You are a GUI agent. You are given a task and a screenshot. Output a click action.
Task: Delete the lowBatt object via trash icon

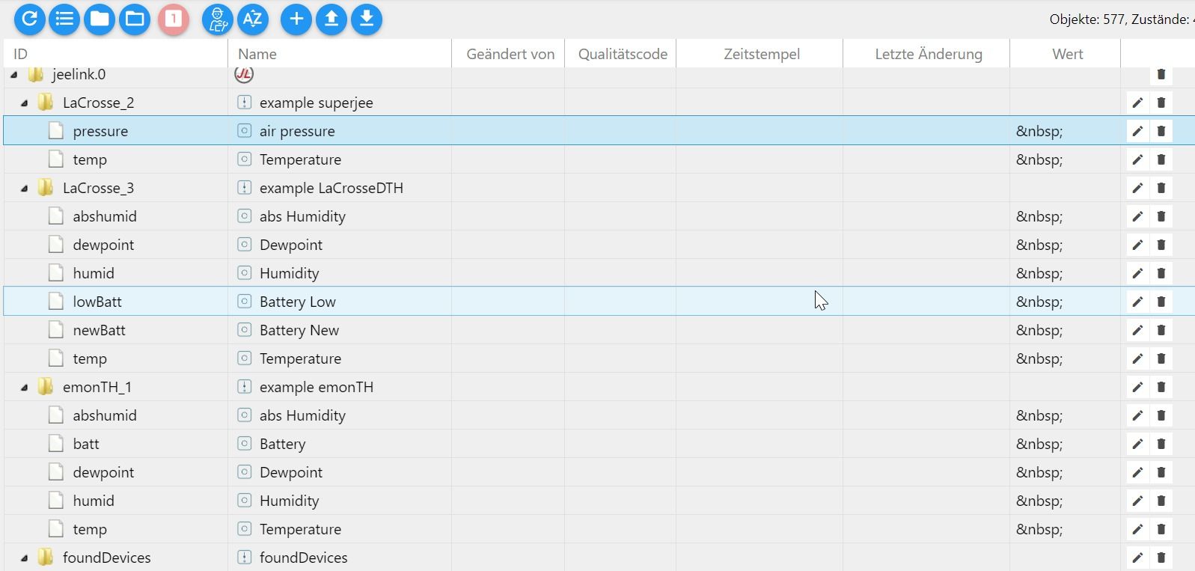click(1161, 302)
